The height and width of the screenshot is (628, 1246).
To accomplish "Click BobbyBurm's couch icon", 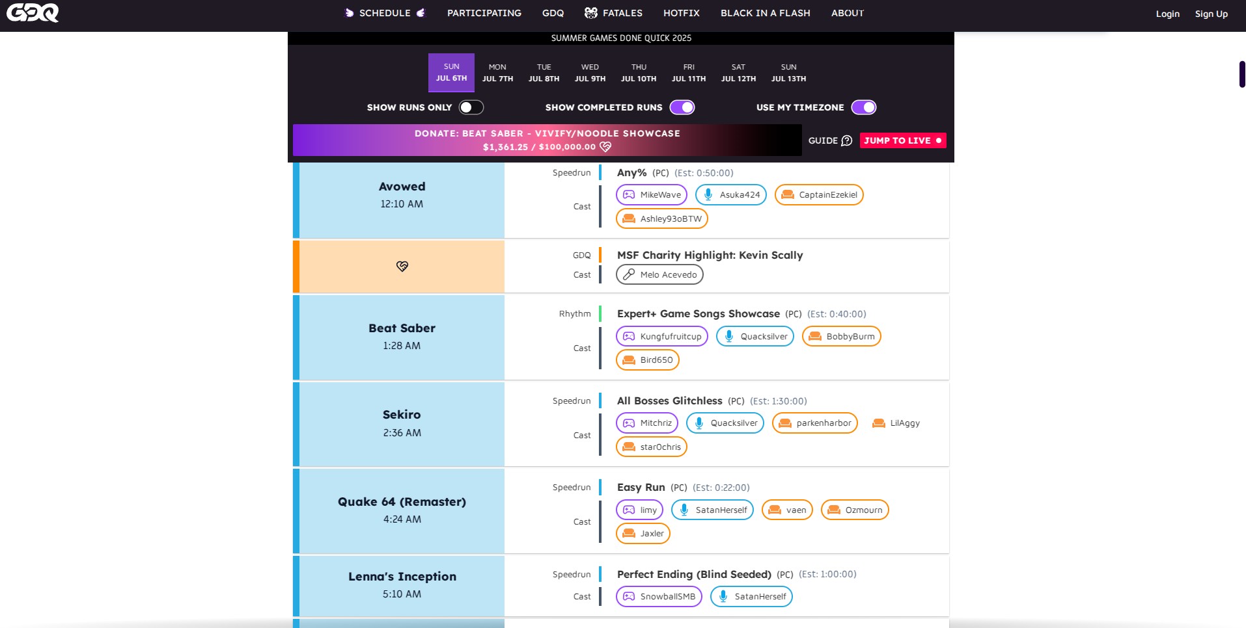I will pyautogui.click(x=815, y=336).
